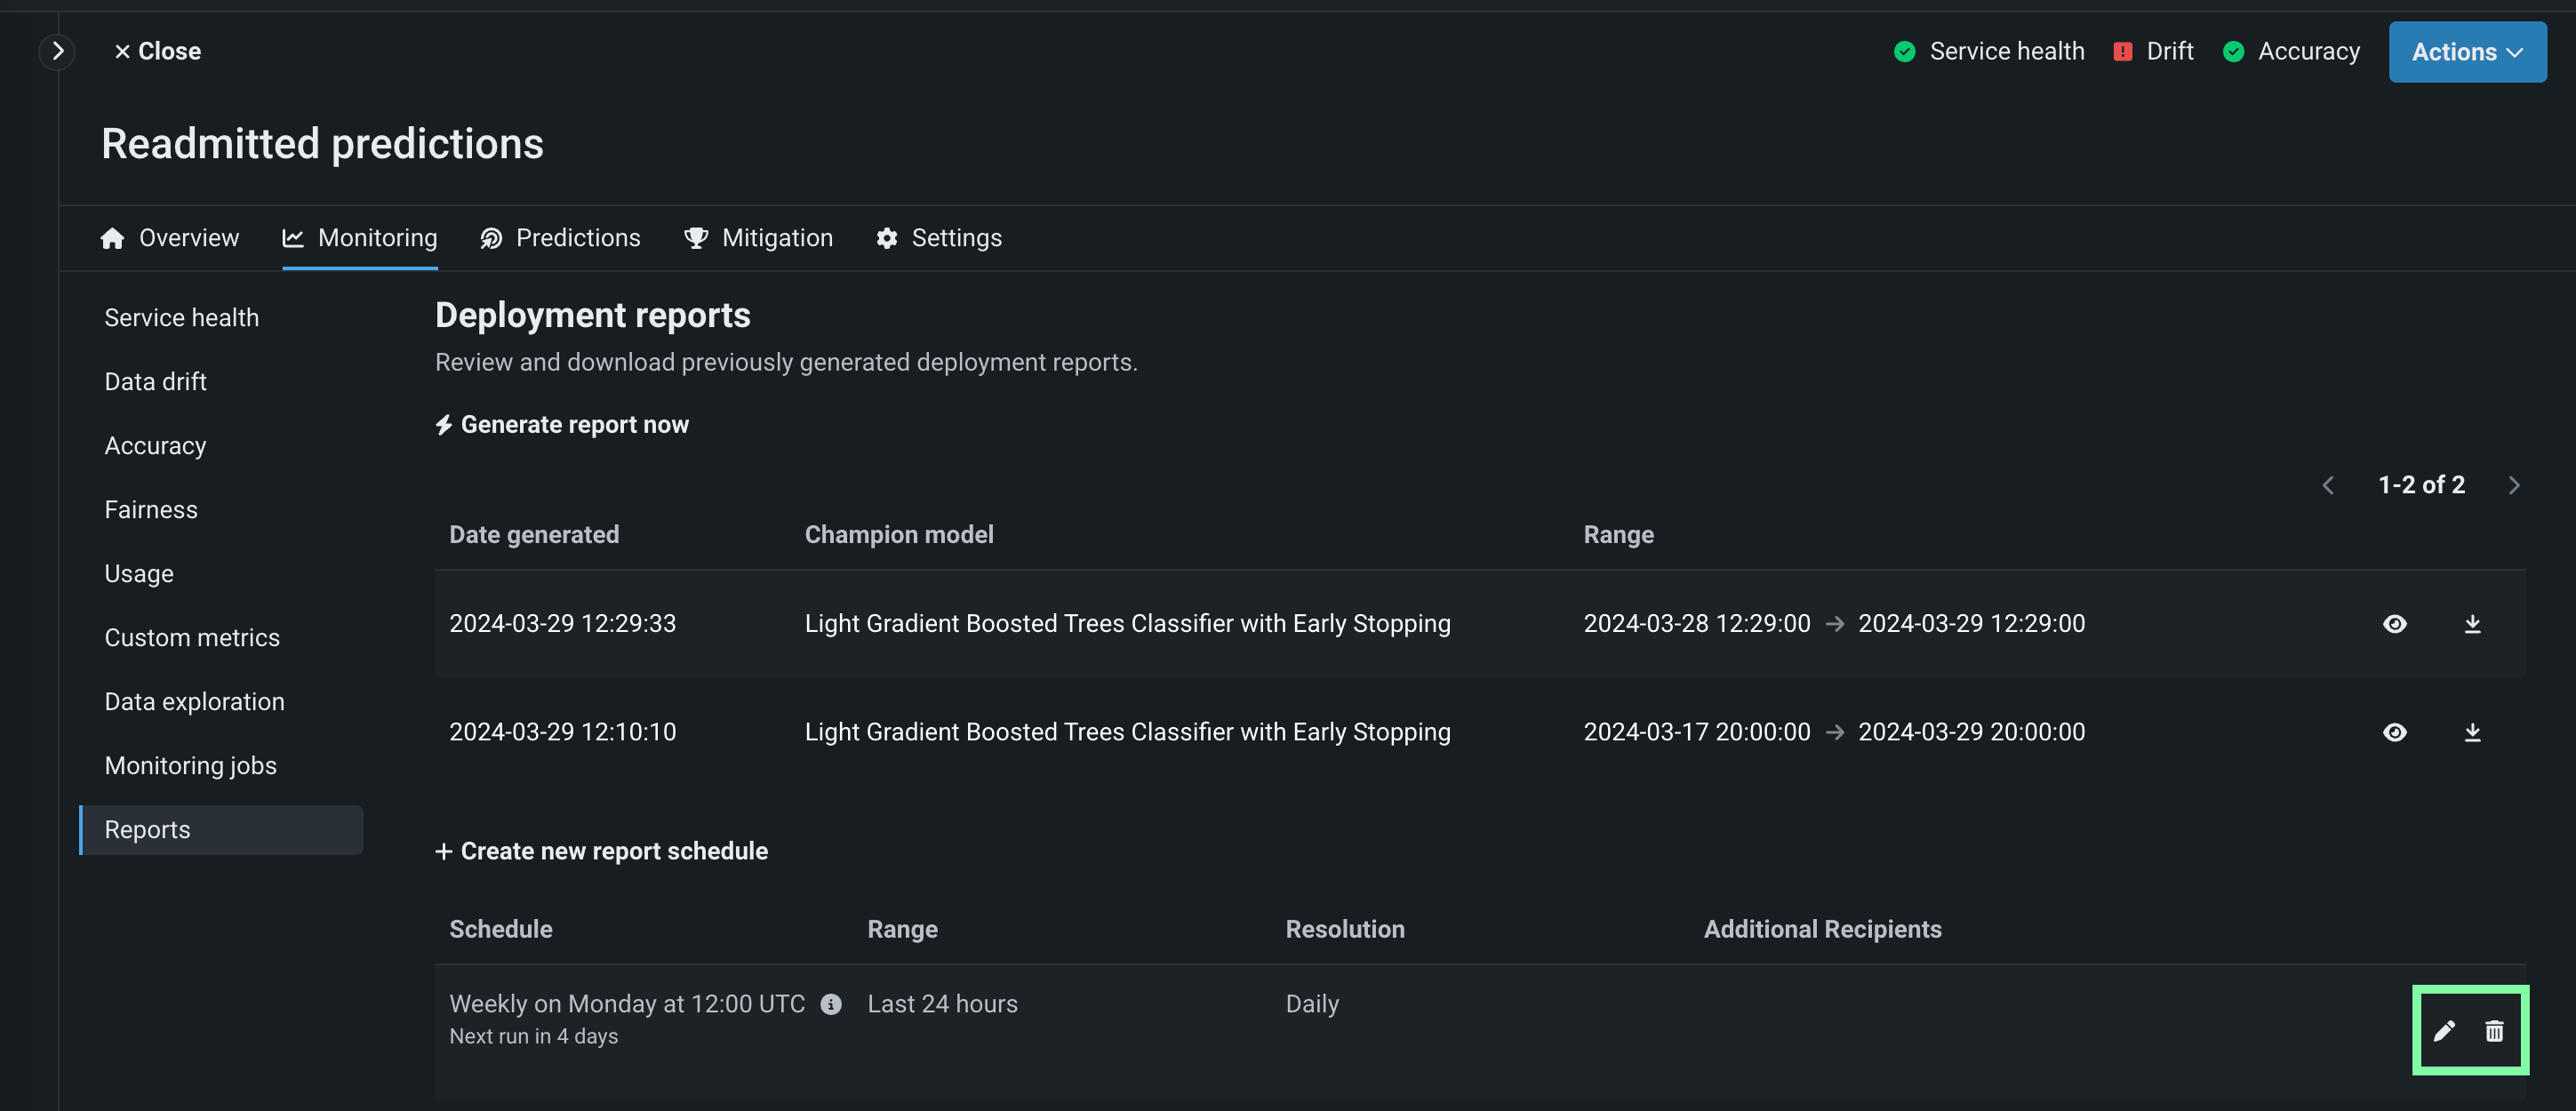Viewport: 2576px width, 1111px height.
Task: Delete the weekly report schedule with trash icon
Action: (2494, 1031)
